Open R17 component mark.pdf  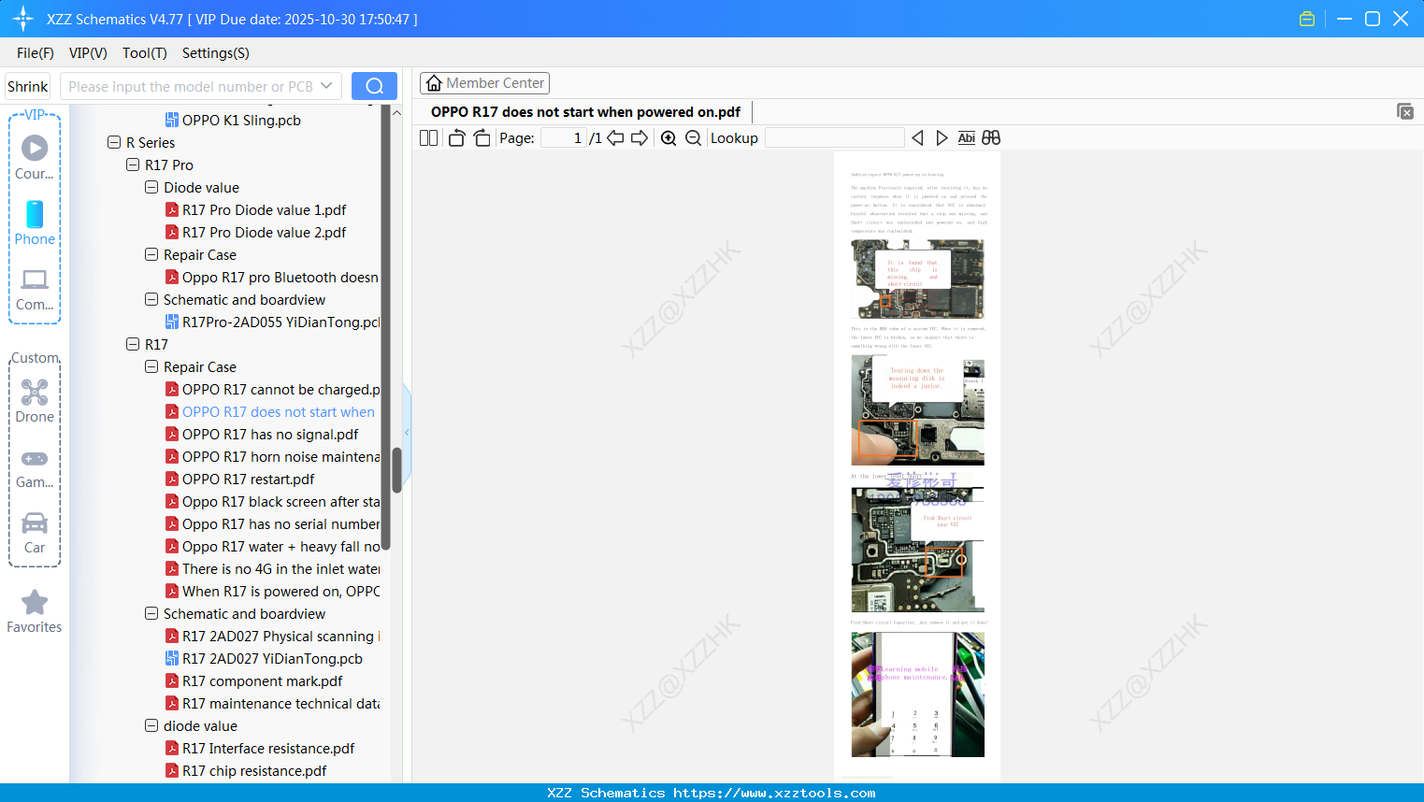pyautogui.click(x=262, y=681)
